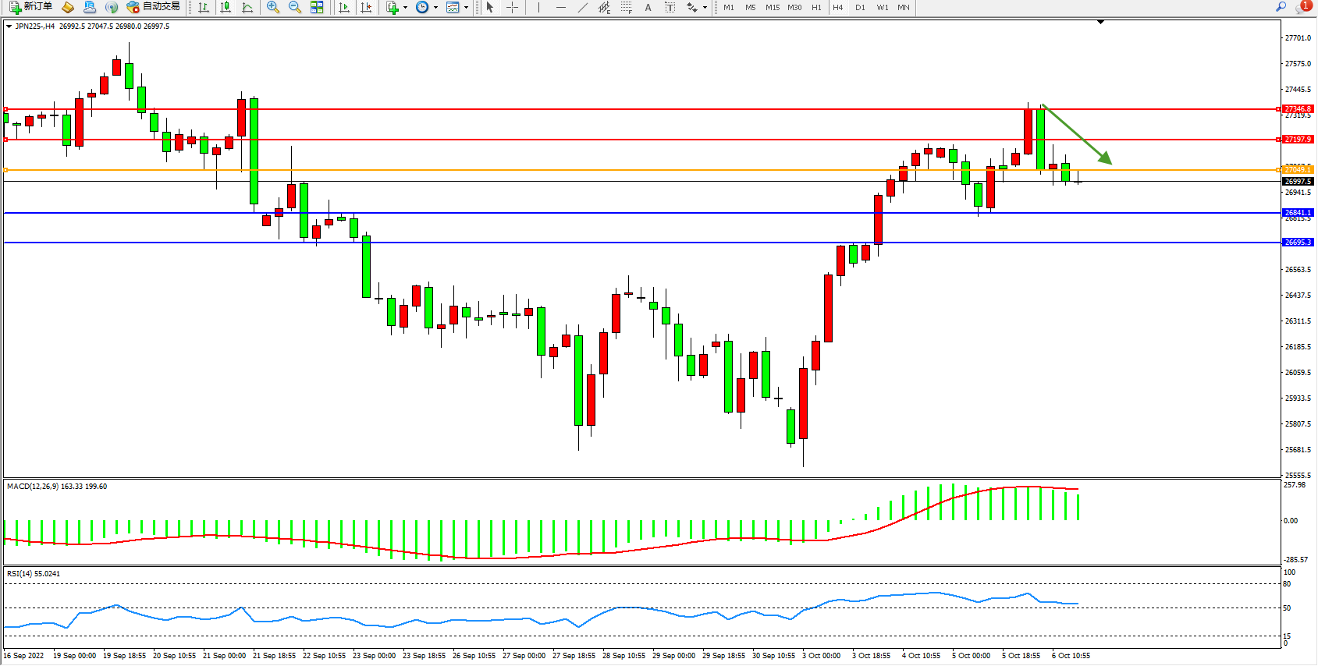The image size is (1318, 666).
Task: Click the chart shift marker triangle
Action: [1100, 23]
